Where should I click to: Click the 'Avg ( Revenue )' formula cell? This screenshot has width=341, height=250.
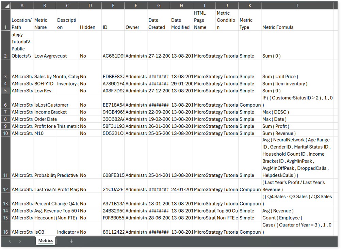(x=297, y=211)
